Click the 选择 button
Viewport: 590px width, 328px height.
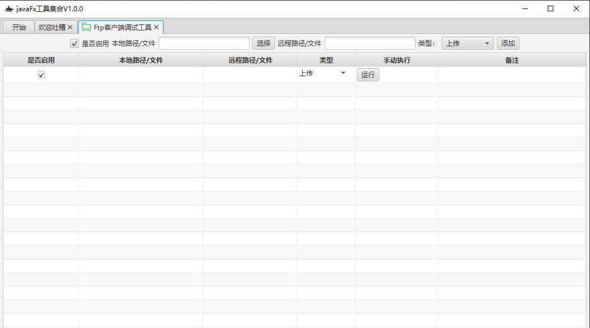[264, 43]
